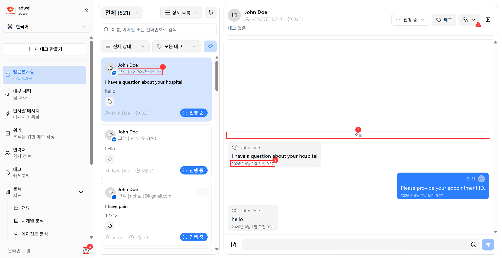The image size is (502, 258).
Task: Open the 전체 (521) conversation filter dropdown
Action: (x=122, y=13)
